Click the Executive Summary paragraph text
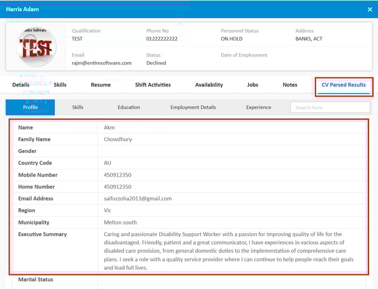 [x=228, y=251]
